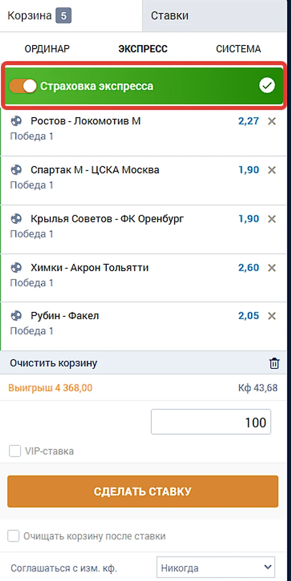291x581 pixels.
Task: Click football icon beside Ростов match
Action: coord(16,121)
